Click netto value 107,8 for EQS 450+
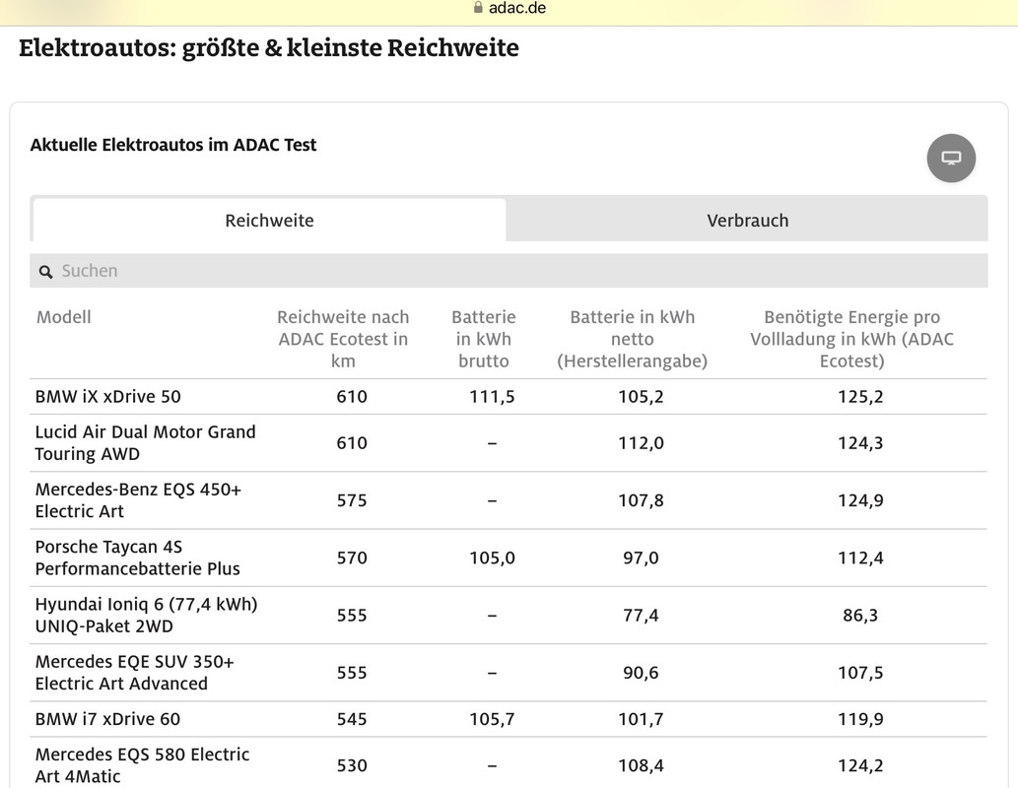 click(641, 500)
